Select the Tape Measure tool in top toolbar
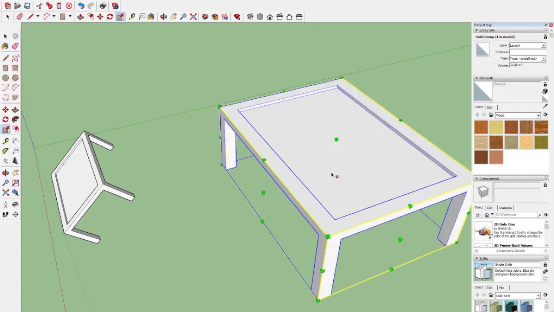Viewport: 554px width, 312px height. (x=132, y=16)
